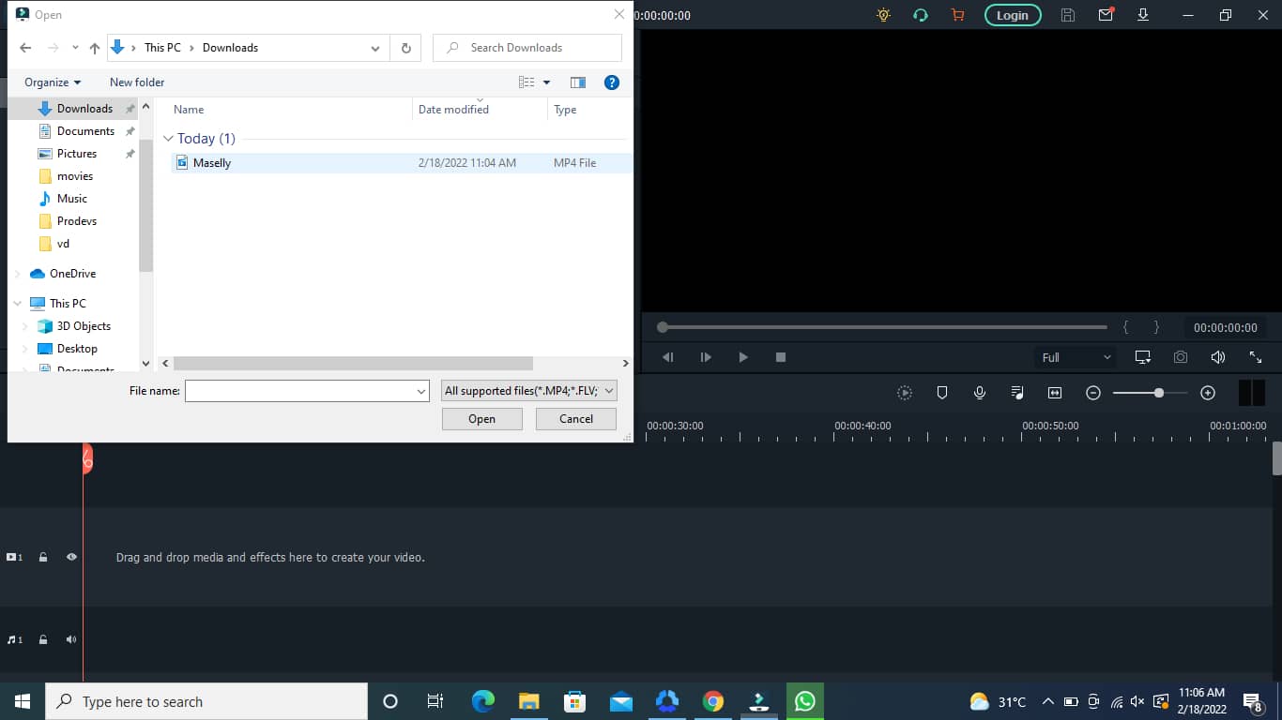Click the preview display settings monitor icon
The width and height of the screenshot is (1282, 720).
click(1142, 357)
